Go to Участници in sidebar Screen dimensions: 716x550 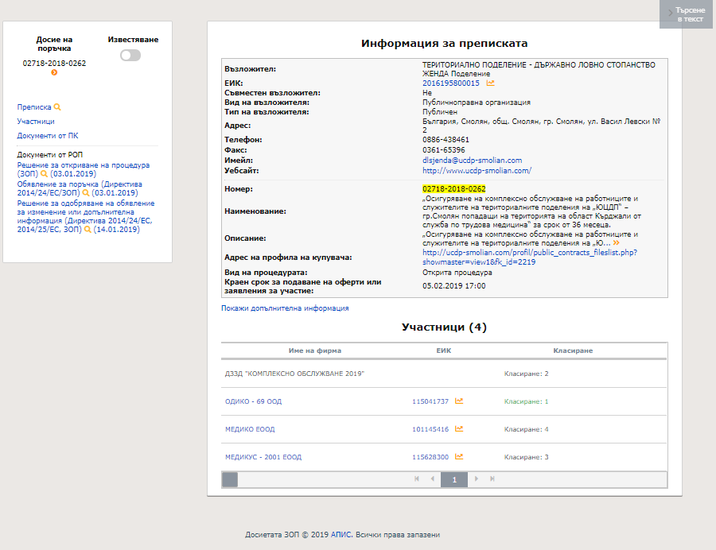[x=36, y=122]
